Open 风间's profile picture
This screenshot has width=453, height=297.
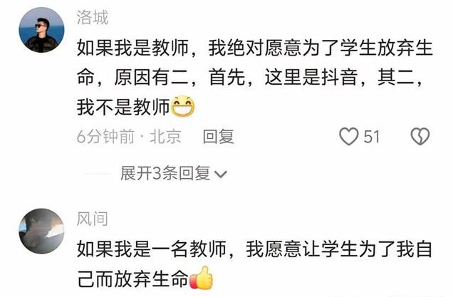(x=41, y=231)
